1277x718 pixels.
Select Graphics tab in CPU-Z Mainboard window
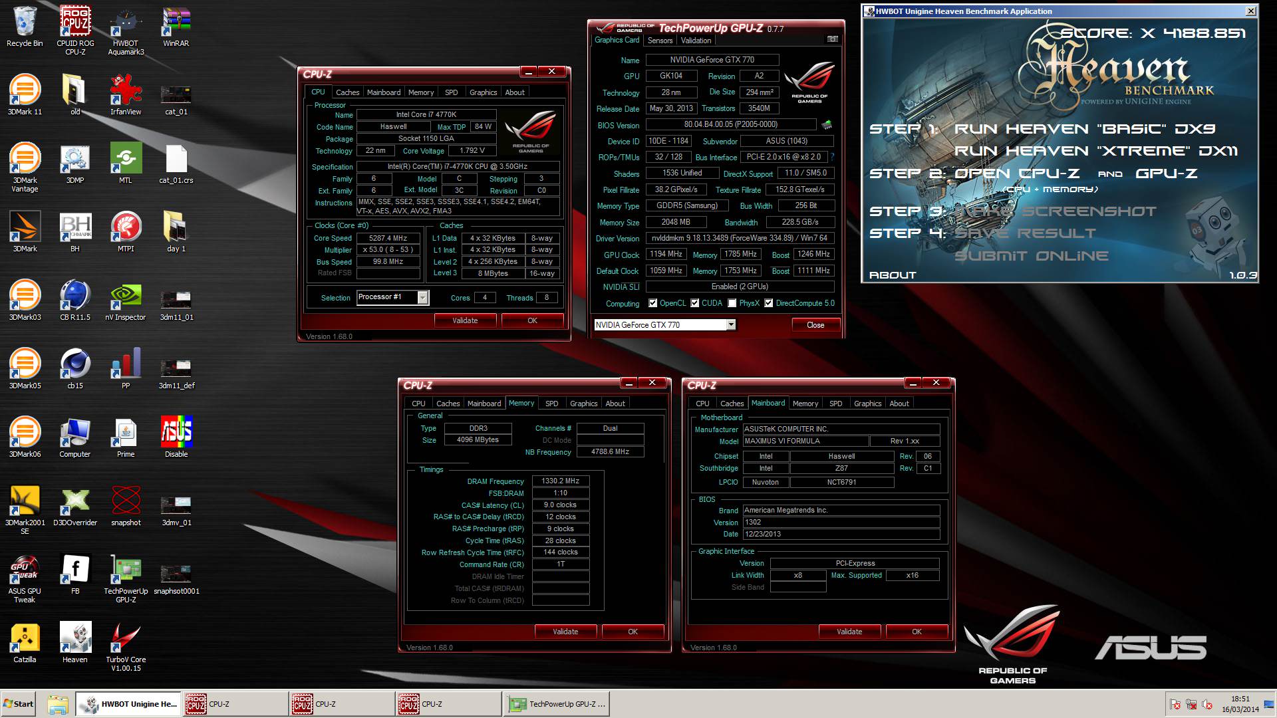click(867, 404)
